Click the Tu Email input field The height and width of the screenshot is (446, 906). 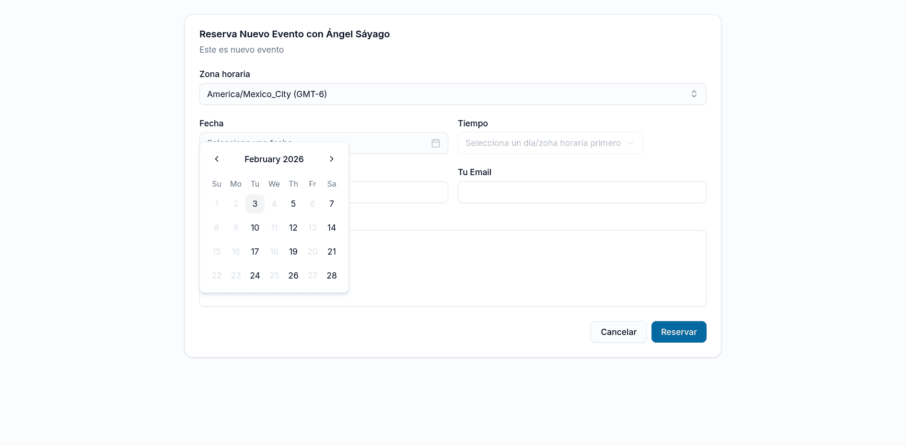pyautogui.click(x=581, y=192)
